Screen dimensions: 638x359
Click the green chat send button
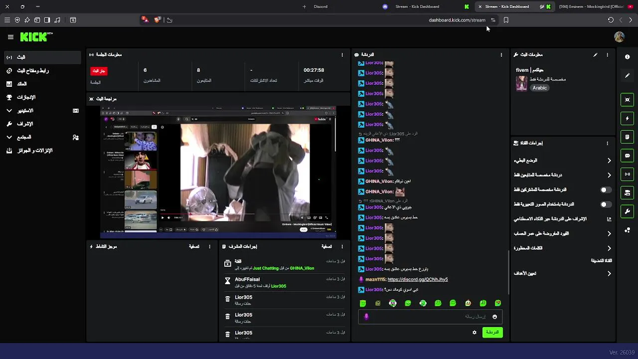click(x=492, y=333)
